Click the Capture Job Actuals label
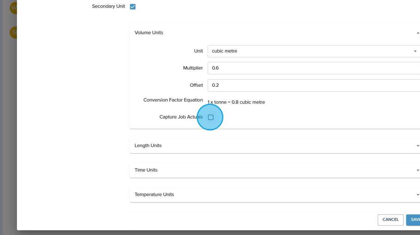This screenshot has height=235, width=420. coord(181,117)
